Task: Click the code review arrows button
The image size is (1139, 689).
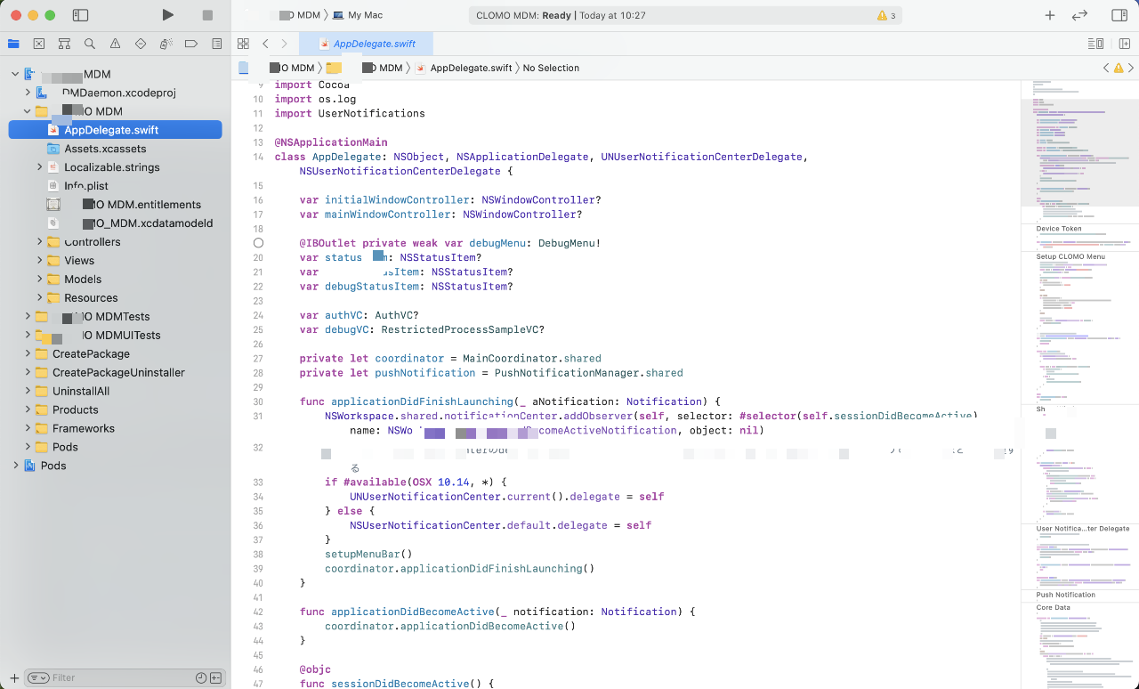Action: [x=1080, y=15]
